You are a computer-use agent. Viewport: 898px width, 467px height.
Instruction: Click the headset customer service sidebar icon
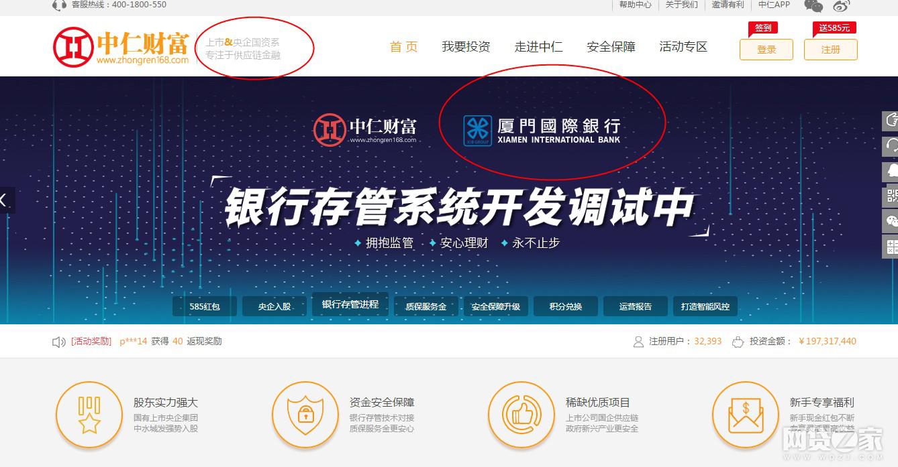[x=891, y=145]
